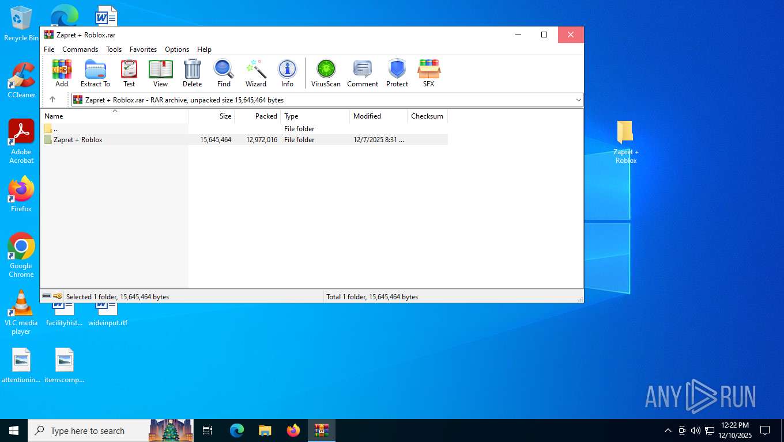Open the notification center
This screenshot has width=784, height=442.
[x=765, y=430]
